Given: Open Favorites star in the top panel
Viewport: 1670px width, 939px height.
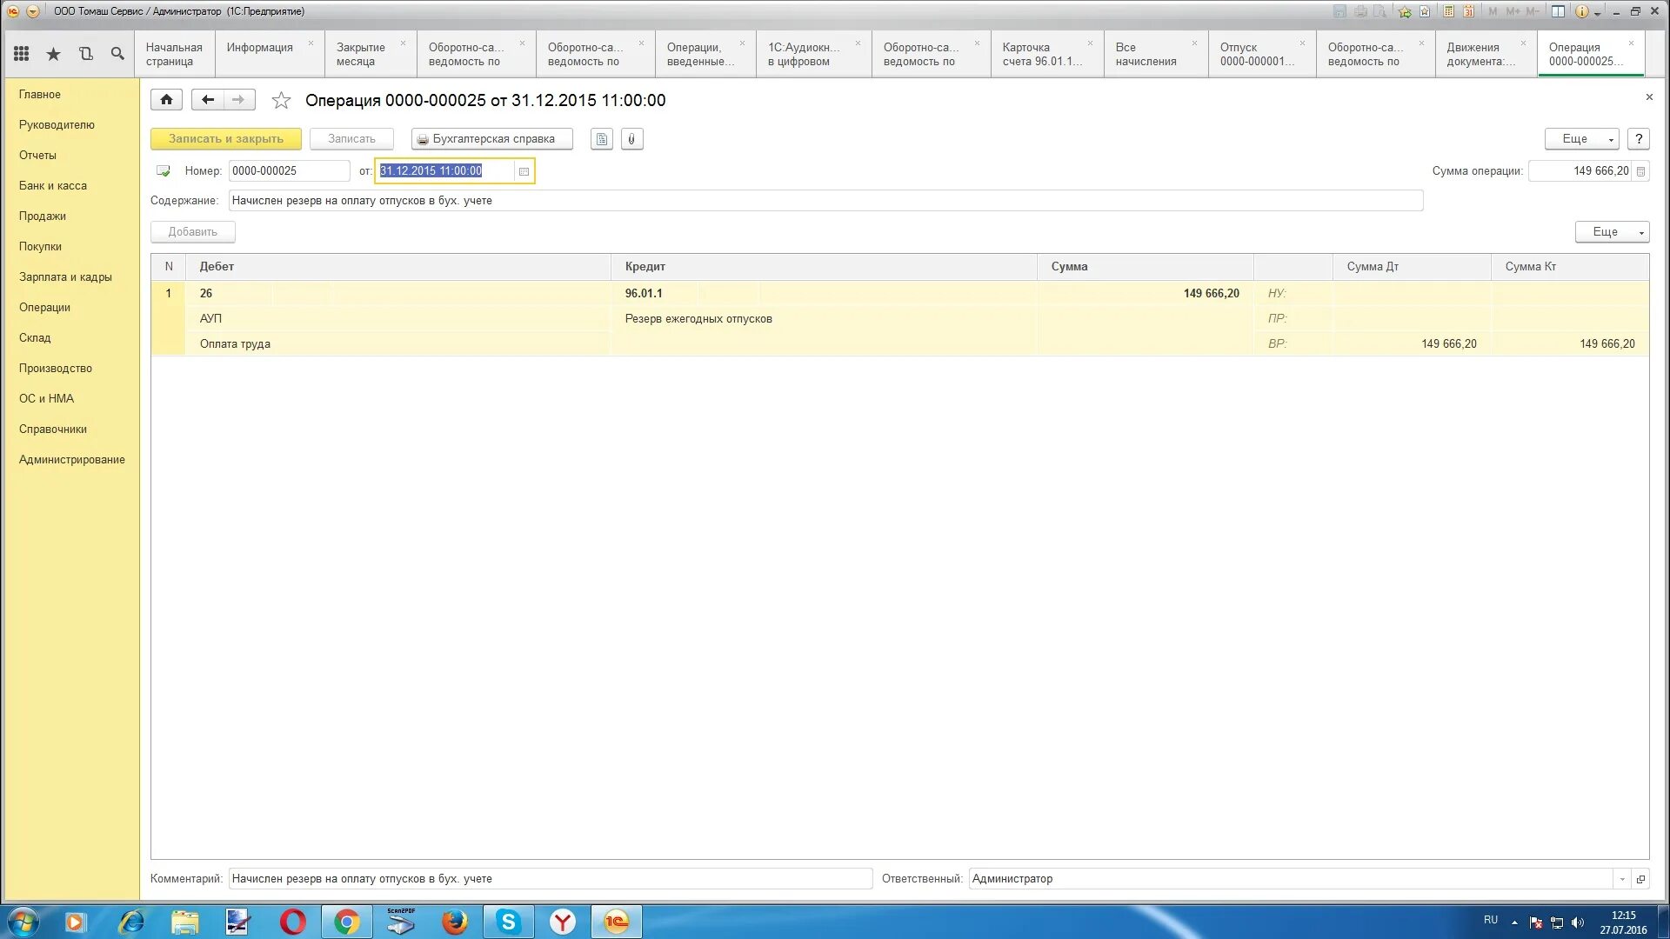Looking at the screenshot, I should point(54,54).
